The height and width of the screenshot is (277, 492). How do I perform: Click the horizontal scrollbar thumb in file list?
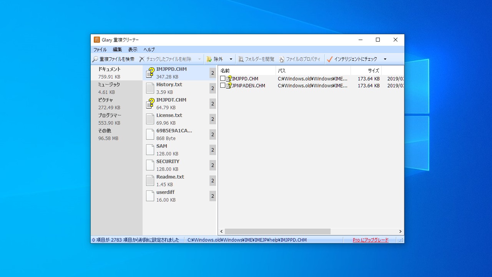278,232
